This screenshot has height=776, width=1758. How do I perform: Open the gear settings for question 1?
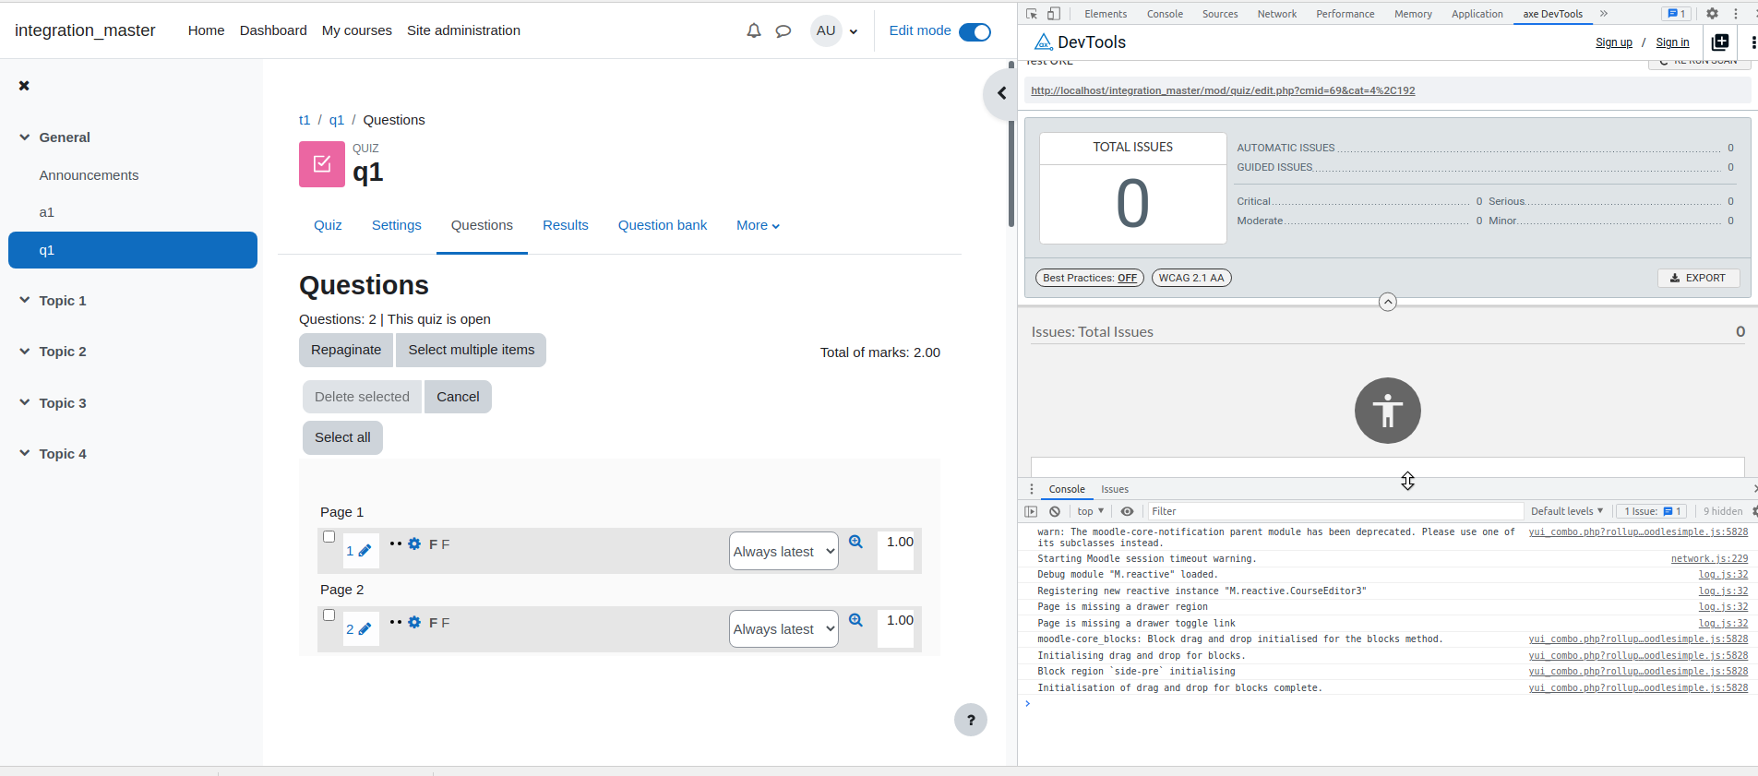pyautogui.click(x=414, y=544)
